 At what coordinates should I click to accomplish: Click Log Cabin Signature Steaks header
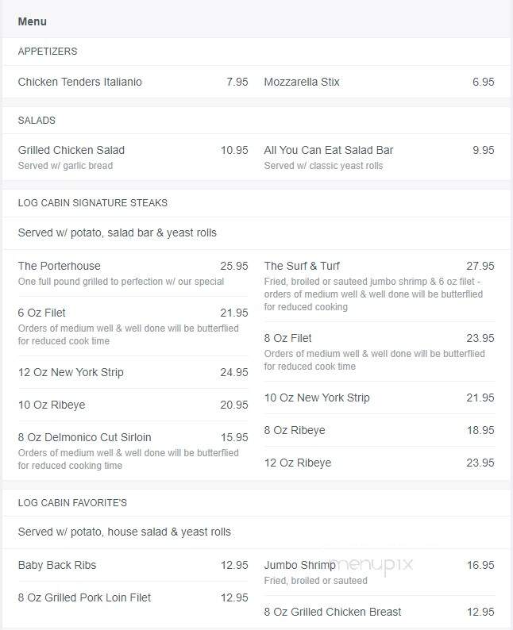pyautogui.click(x=92, y=202)
